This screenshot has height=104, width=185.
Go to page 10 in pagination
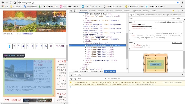point(51,46)
